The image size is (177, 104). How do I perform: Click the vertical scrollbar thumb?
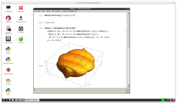coord(129,31)
